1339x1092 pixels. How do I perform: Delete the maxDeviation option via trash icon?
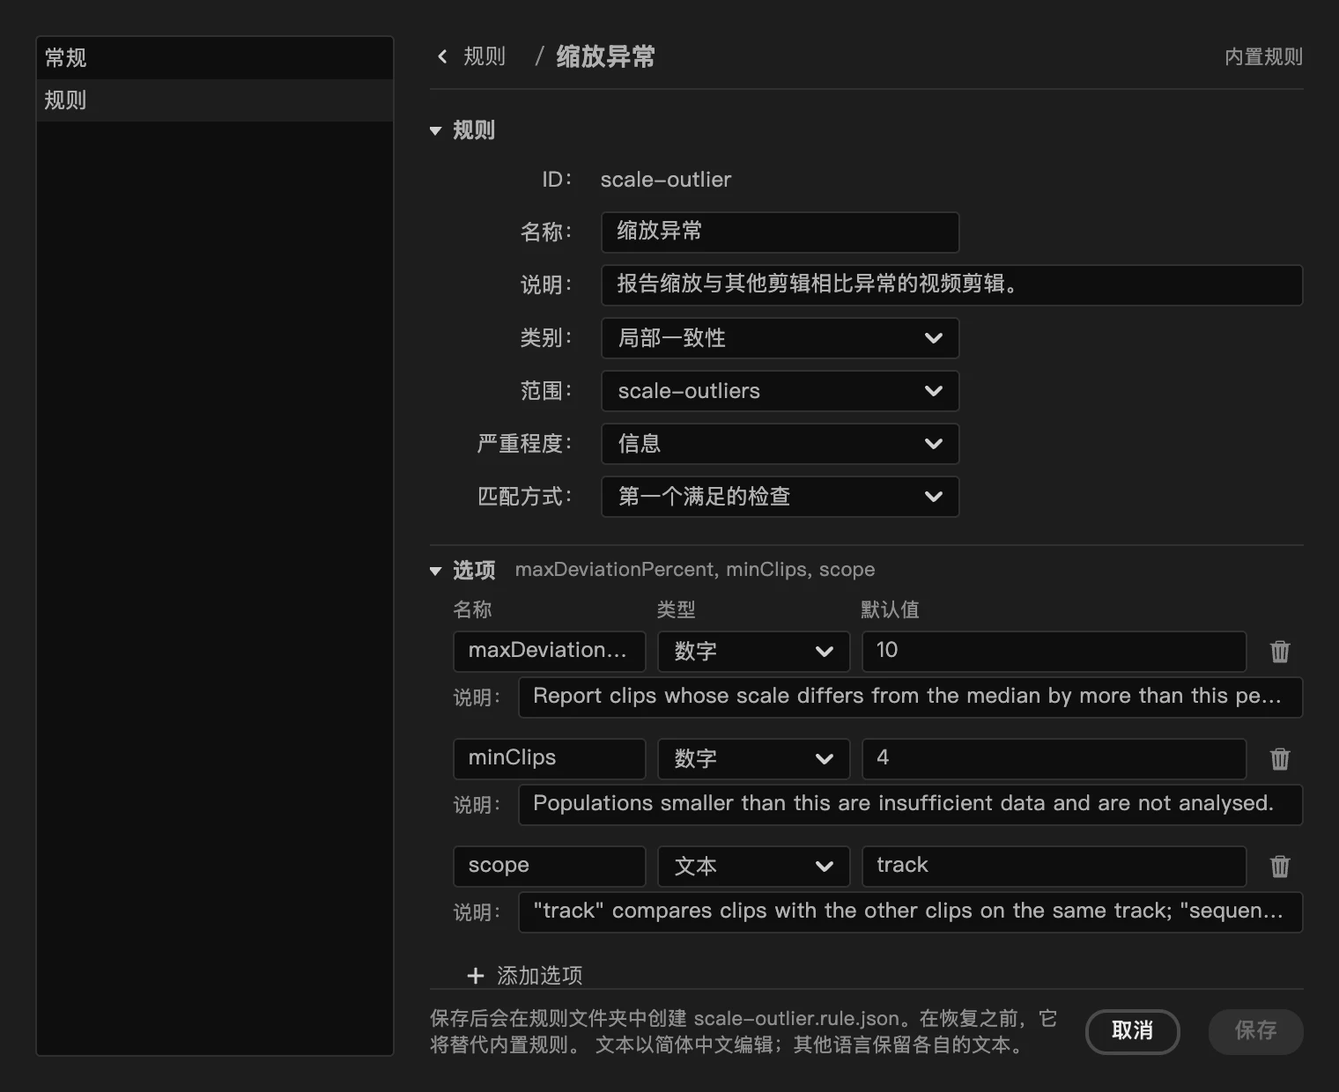tap(1280, 652)
